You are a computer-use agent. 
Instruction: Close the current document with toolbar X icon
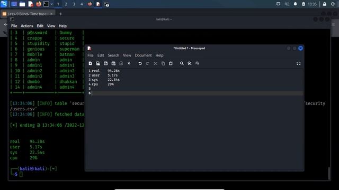129,63
